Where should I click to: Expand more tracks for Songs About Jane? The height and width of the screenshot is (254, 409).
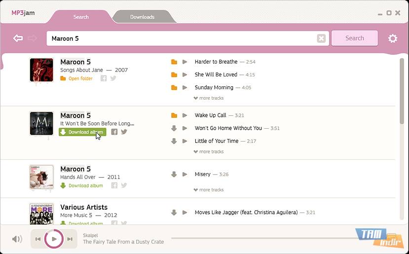point(209,98)
